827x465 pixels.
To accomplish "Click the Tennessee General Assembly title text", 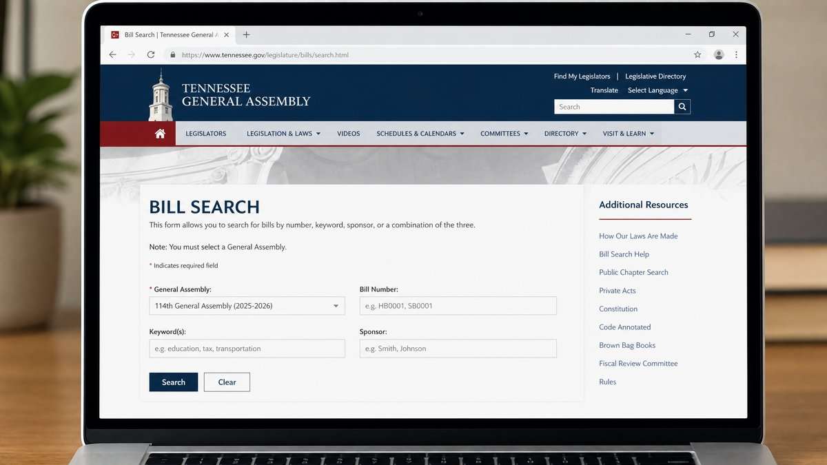I will tap(246, 95).
